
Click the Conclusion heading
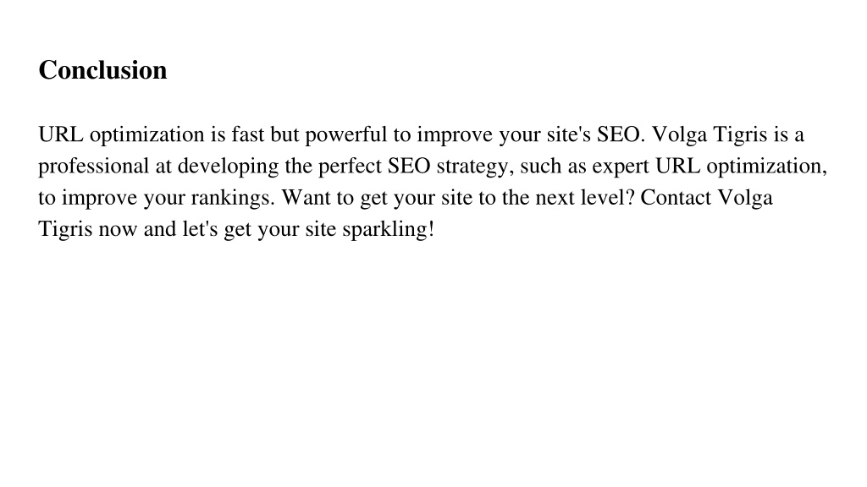(x=102, y=70)
